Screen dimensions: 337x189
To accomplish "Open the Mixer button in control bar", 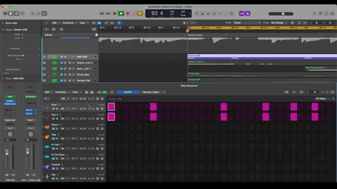I will (38, 14).
